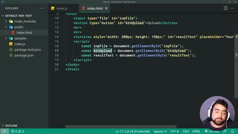Open package.json in the Explorer

(x=24, y=55)
